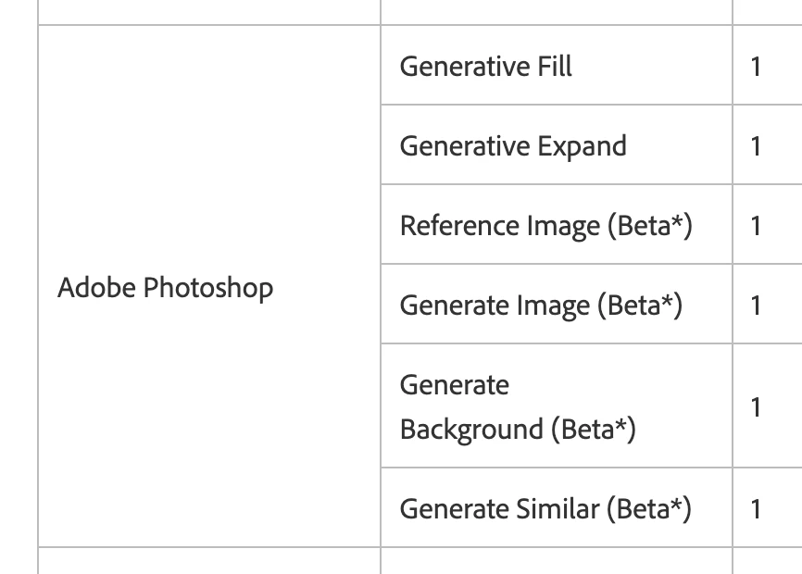Click the partial cell above Adobe Photoshop

(x=209, y=12)
